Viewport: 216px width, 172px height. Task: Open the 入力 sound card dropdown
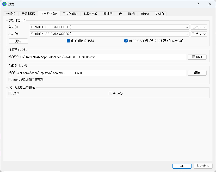tap(109, 27)
